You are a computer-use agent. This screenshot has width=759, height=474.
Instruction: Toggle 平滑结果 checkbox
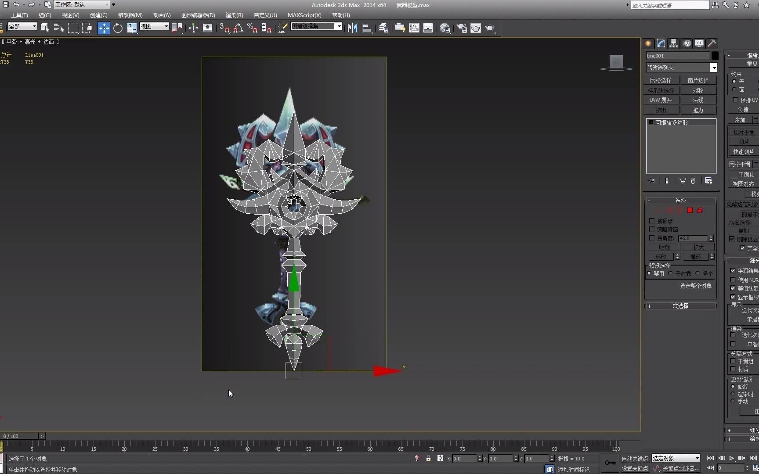[733, 270]
